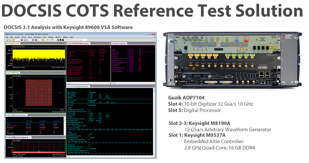Open the Trace menu
This screenshot has height=163, width=309.
tap(45, 37)
